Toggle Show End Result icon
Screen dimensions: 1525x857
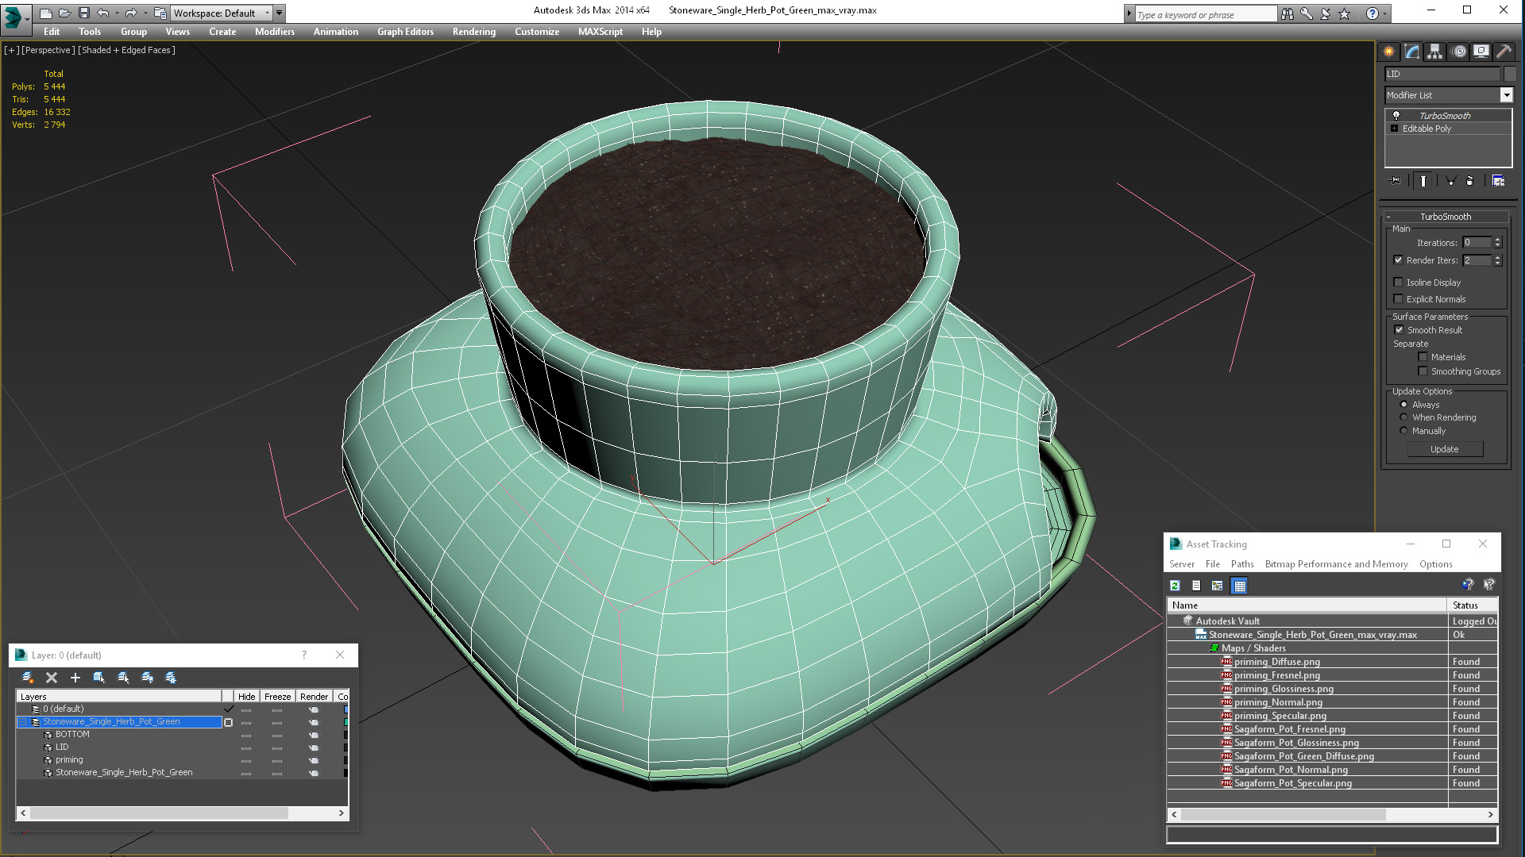coord(1423,181)
